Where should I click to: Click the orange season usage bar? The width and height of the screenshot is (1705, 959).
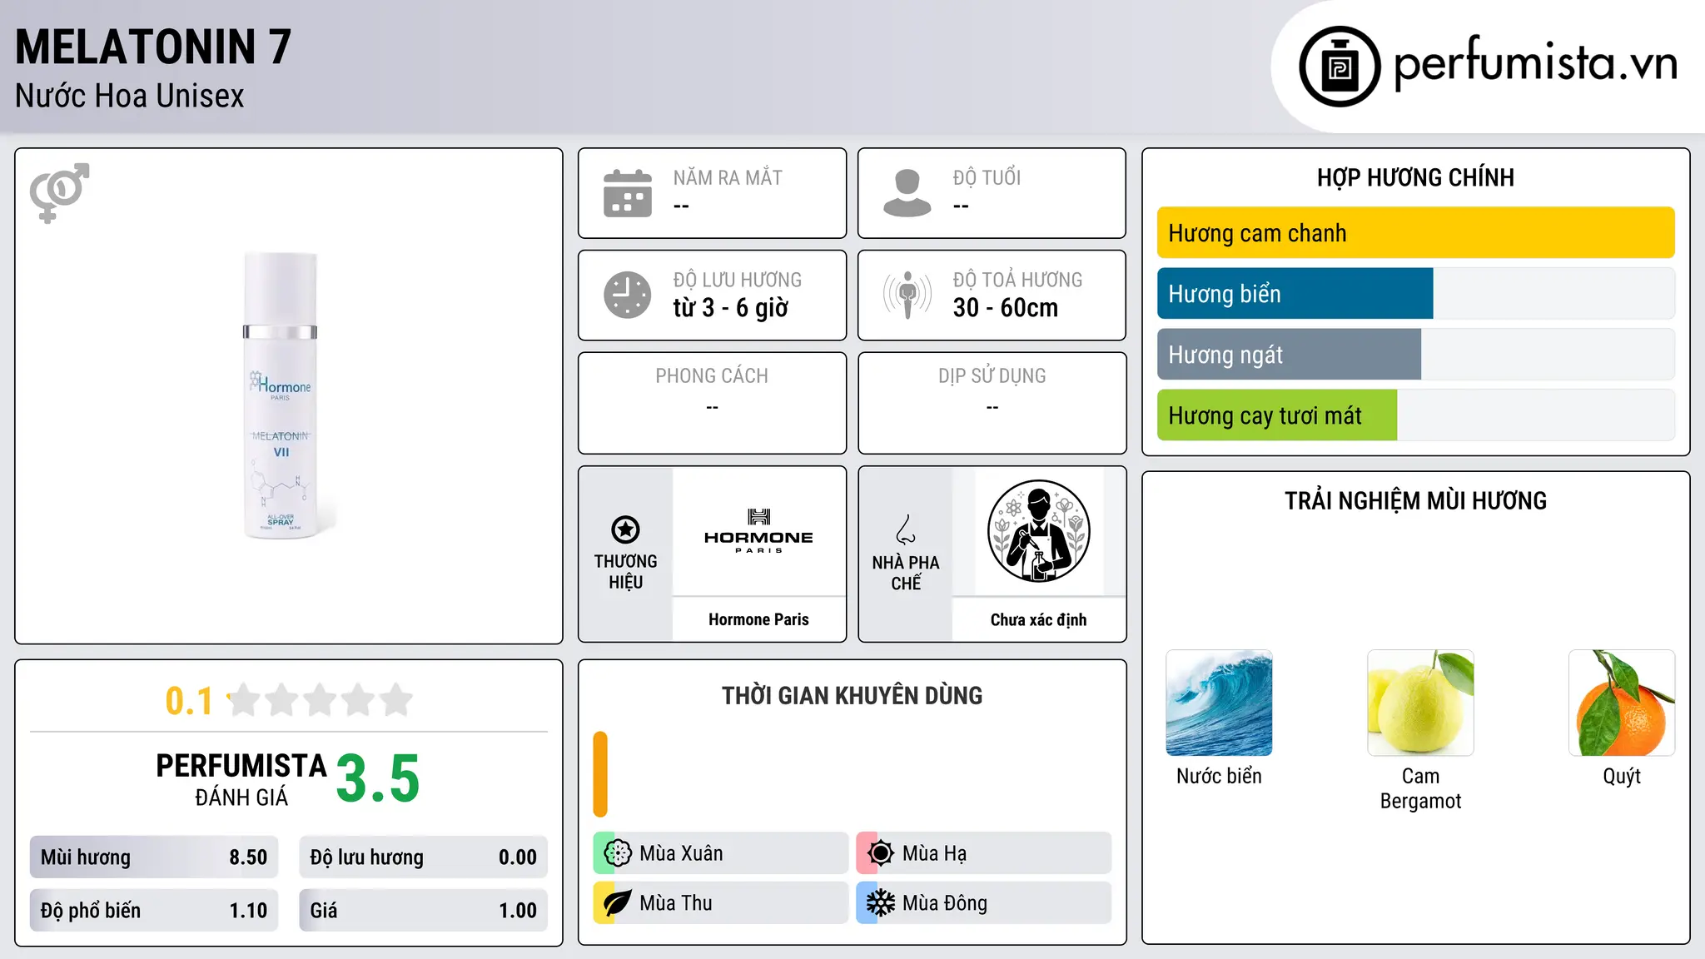(x=600, y=774)
